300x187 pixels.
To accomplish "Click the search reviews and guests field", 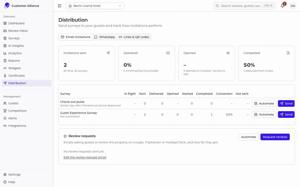I will point(244,6).
